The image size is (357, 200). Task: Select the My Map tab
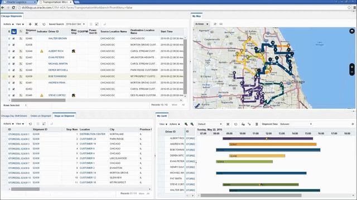[196, 16]
